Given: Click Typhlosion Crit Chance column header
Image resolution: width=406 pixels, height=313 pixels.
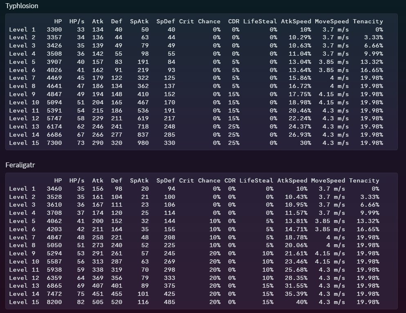Looking at the screenshot, I should point(200,21).
